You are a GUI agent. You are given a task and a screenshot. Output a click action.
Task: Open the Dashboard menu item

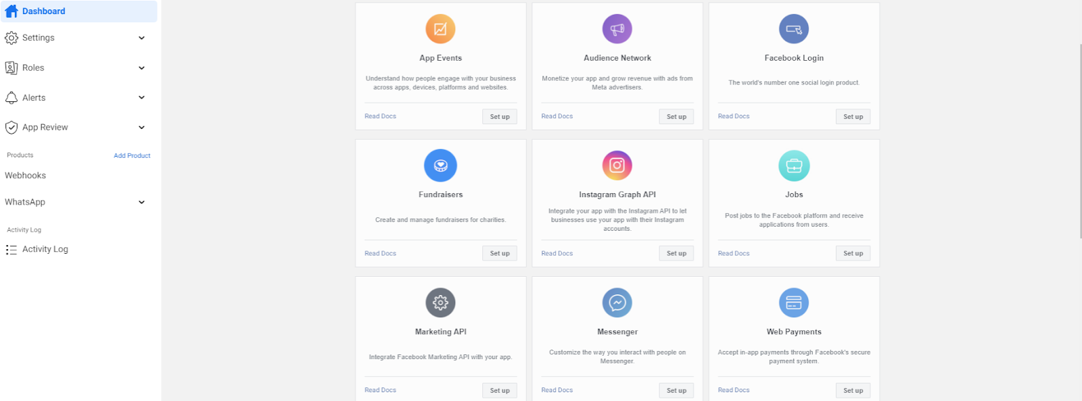click(x=78, y=11)
